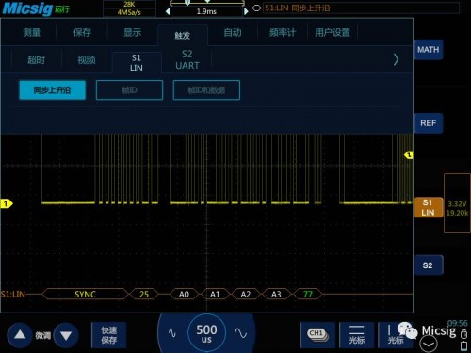The image size is (471, 353).
Task: Toggle horizontal 光标 cursor button
Action: pyautogui.click(x=357, y=335)
